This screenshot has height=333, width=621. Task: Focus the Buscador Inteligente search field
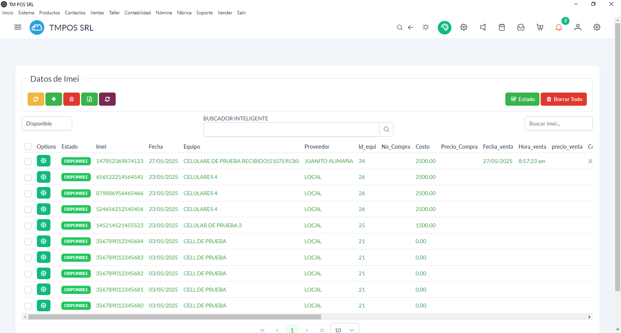coord(291,129)
